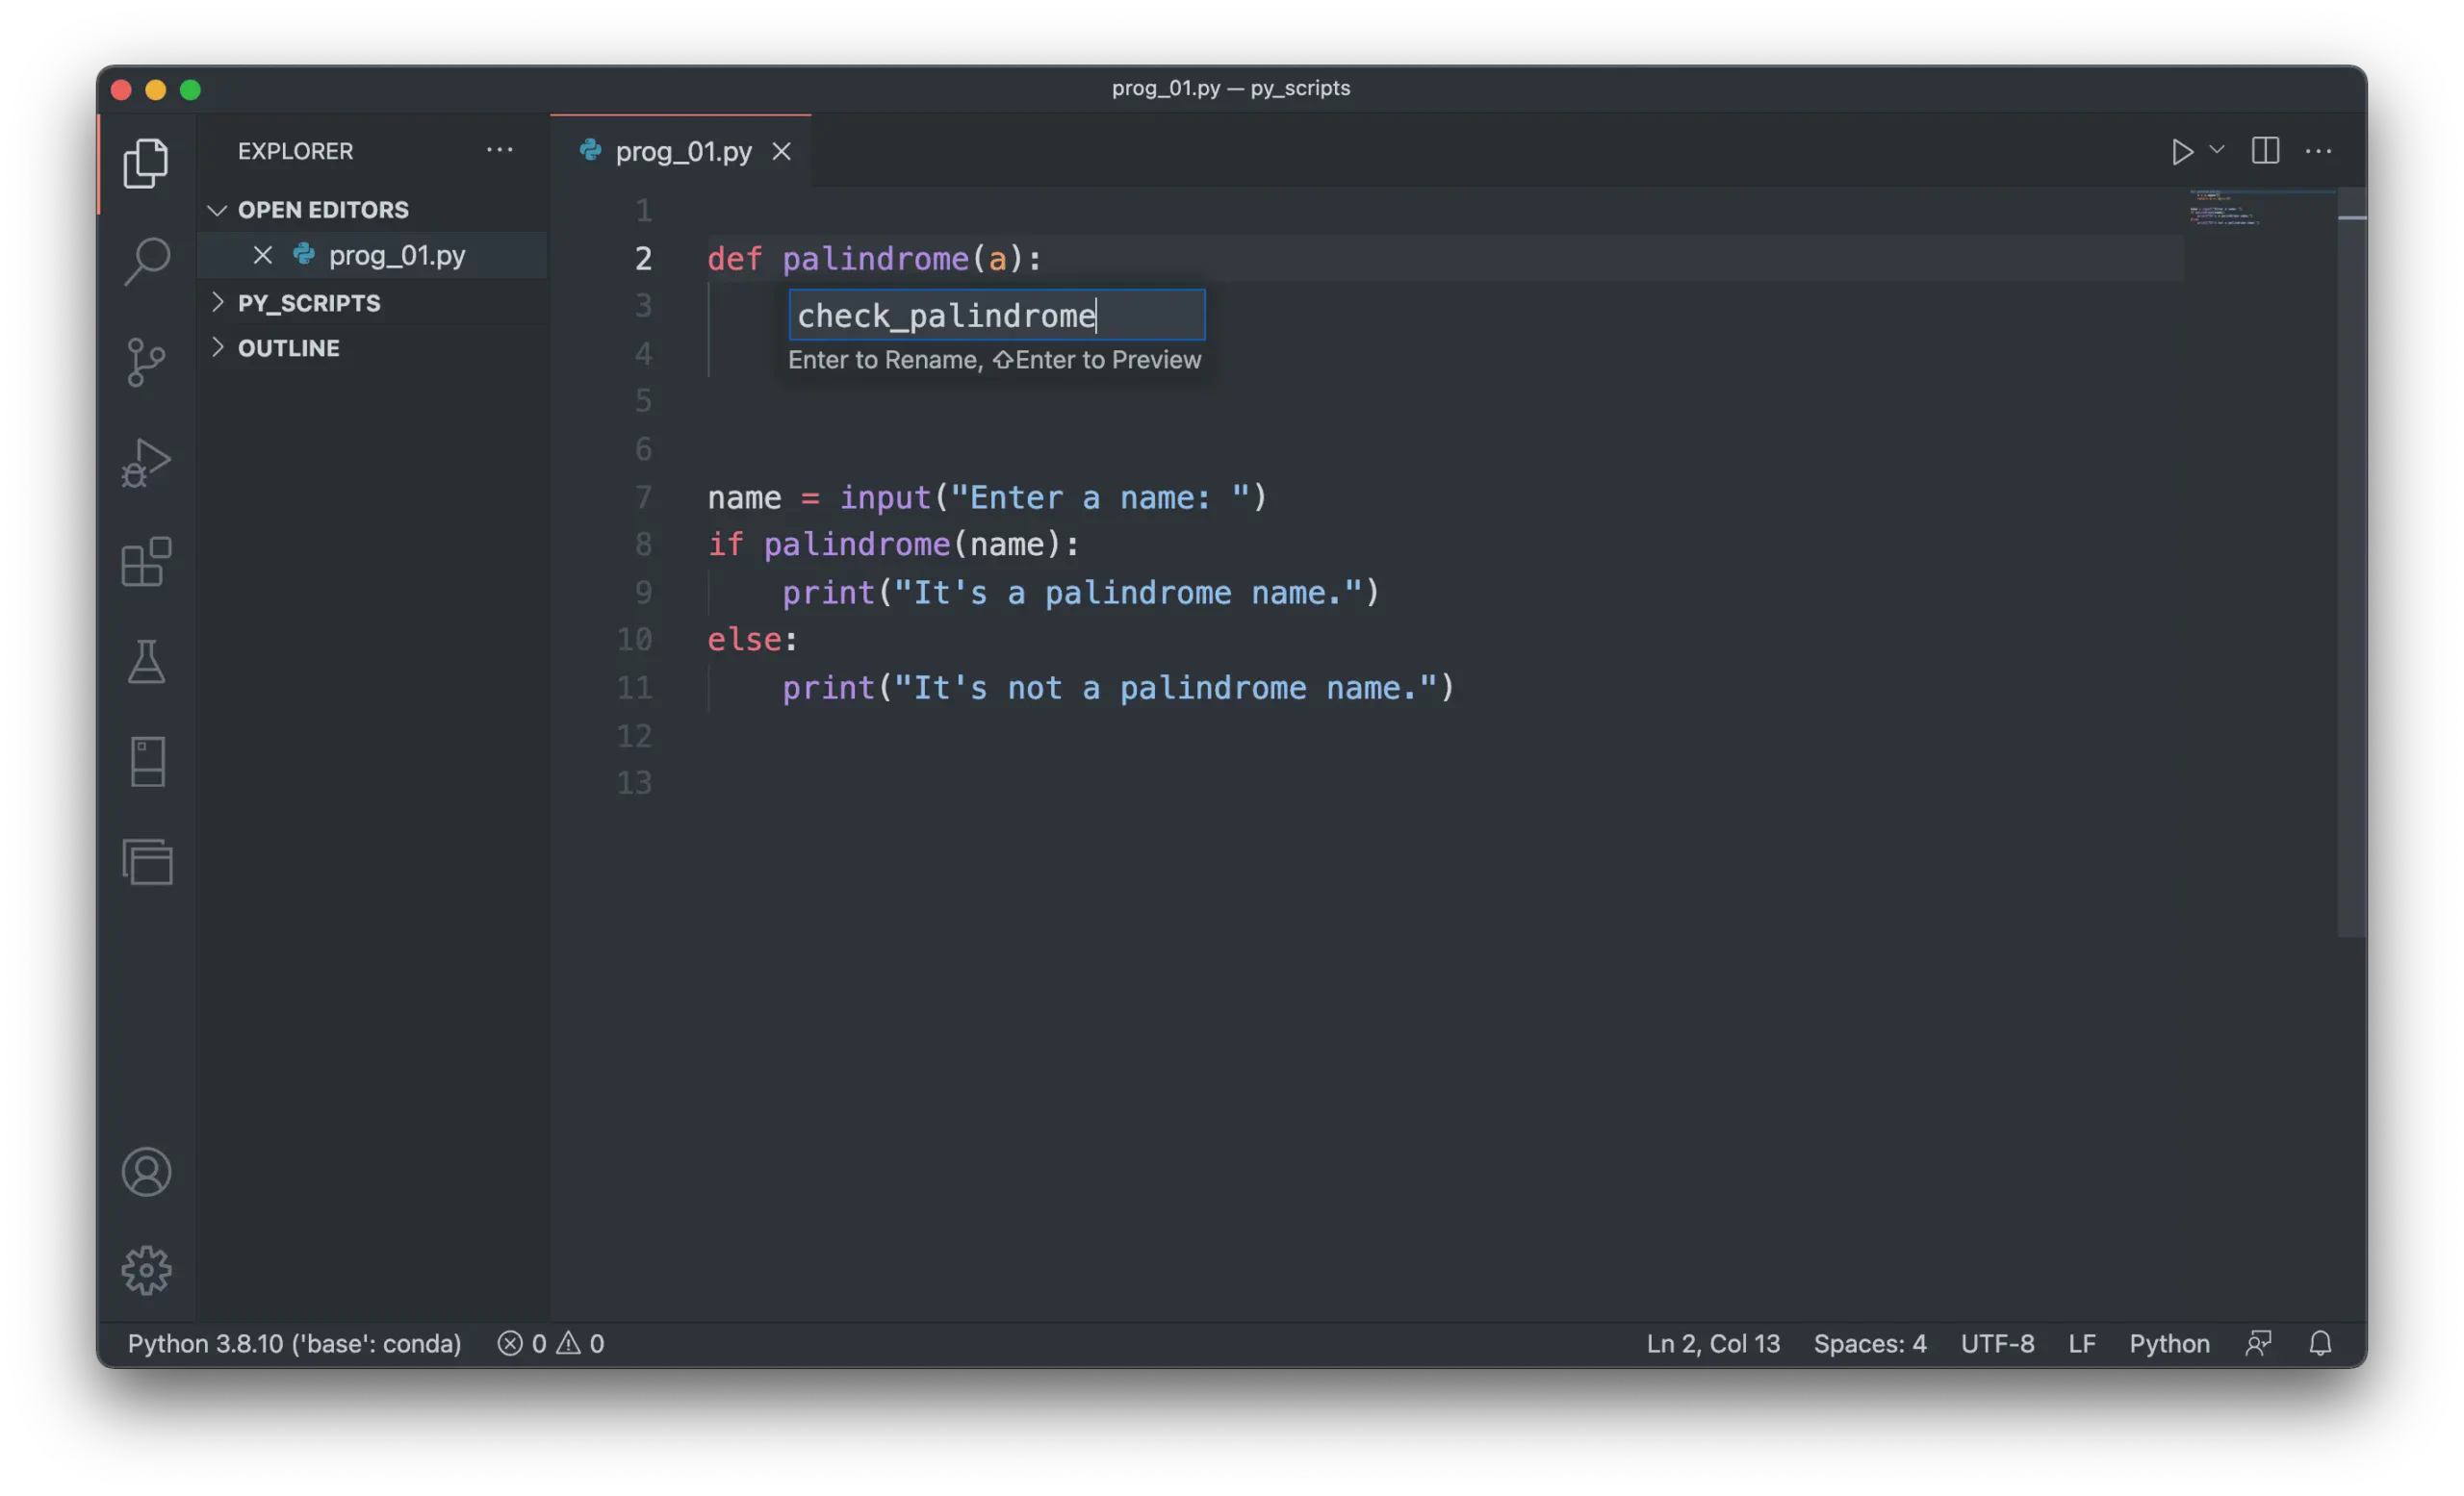2464x1496 pixels.
Task: Close prog_01.py in Open Editors list
Action: coord(262,255)
